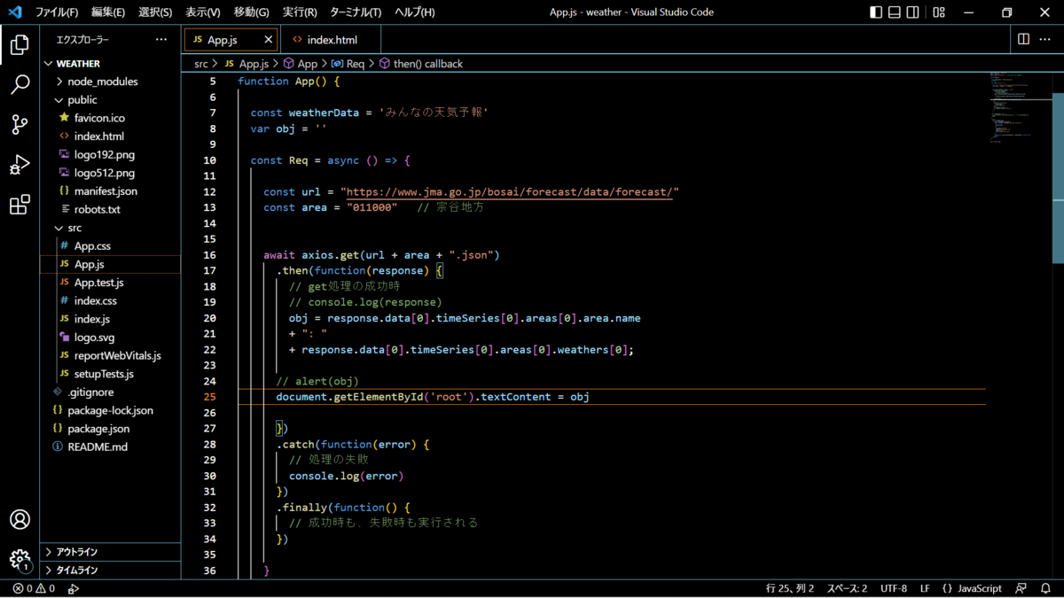Screen dimensions: 1064x598
Task: Click the remote debug icon in status bar
Action: (x=74, y=588)
